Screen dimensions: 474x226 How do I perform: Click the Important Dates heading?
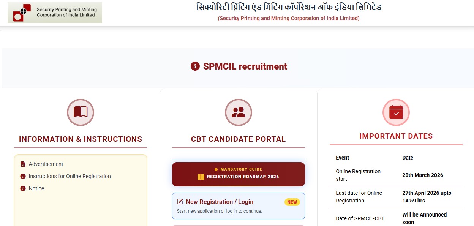click(396, 136)
